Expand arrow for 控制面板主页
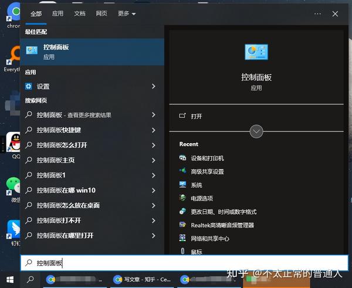Image resolution: width=352 pixels, height=288 pixels. coord(153,160)
